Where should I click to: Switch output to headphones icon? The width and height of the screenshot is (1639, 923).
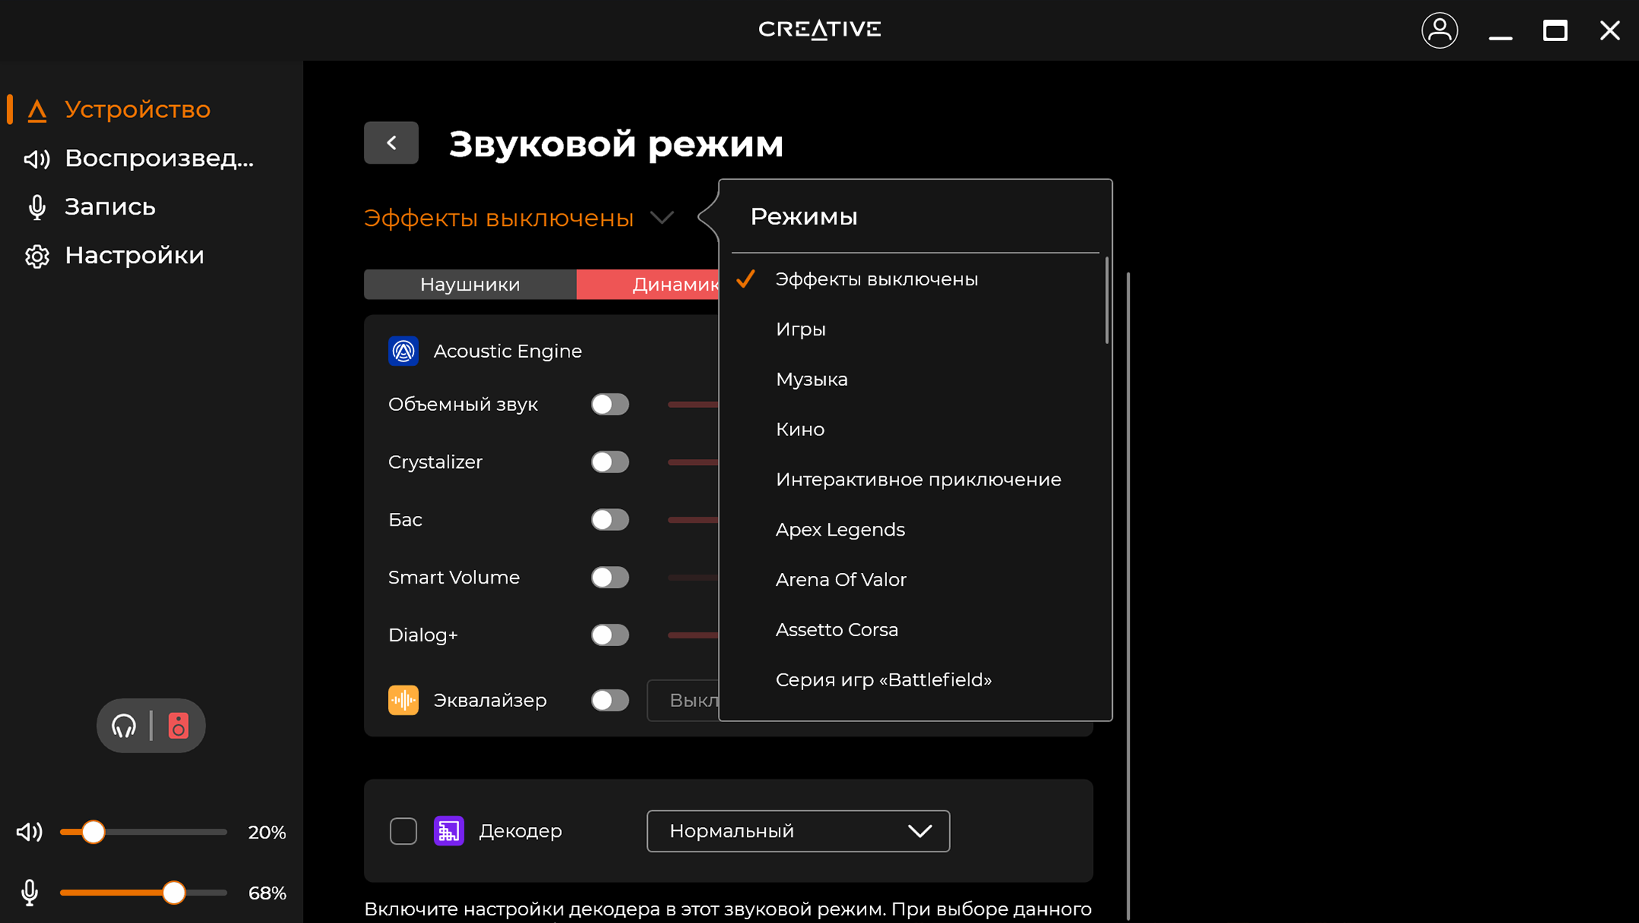124,726
